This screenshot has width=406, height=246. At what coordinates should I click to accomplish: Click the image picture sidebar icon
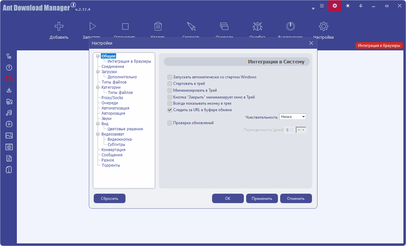point(9,136)
